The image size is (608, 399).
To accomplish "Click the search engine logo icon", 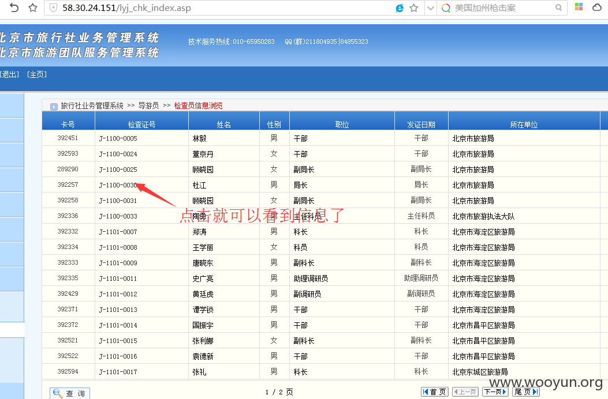I will point(446,7).
